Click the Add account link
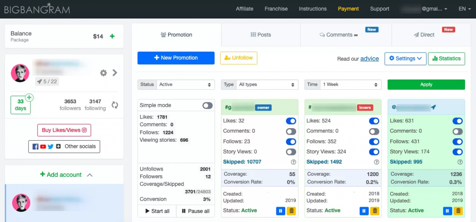 coord(61,174)
